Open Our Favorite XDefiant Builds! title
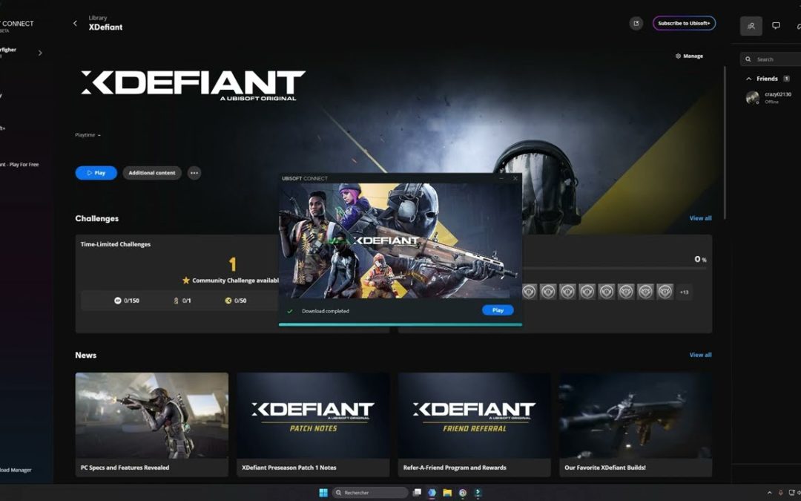This screenshot has width=801, height=501. tap(605, 468)
